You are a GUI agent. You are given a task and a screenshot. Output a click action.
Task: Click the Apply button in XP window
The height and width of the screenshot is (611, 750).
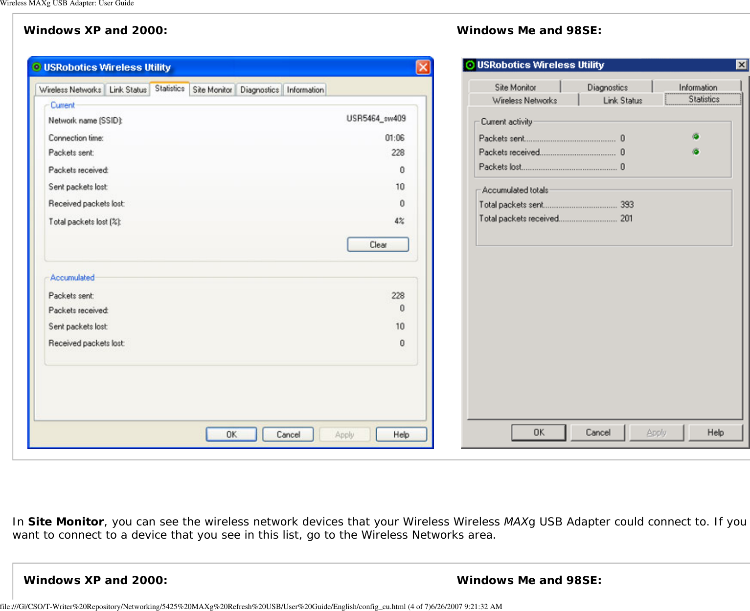pyautogui.click(x=344, y=434)
